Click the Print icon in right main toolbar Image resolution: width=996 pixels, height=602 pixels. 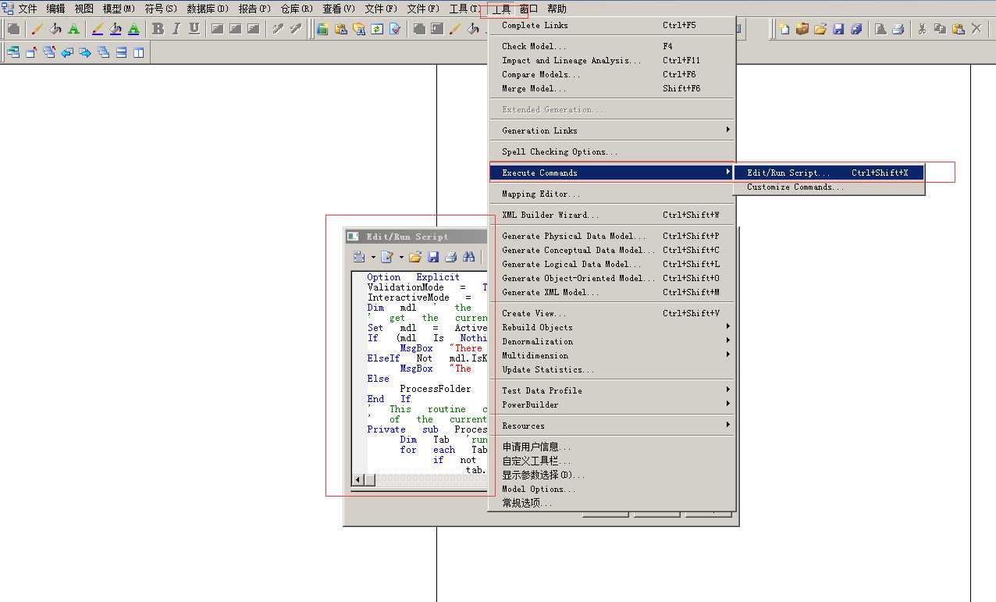click(898, 29)
